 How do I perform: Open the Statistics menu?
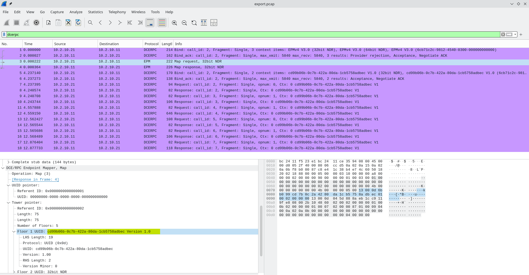click(95, 12)
